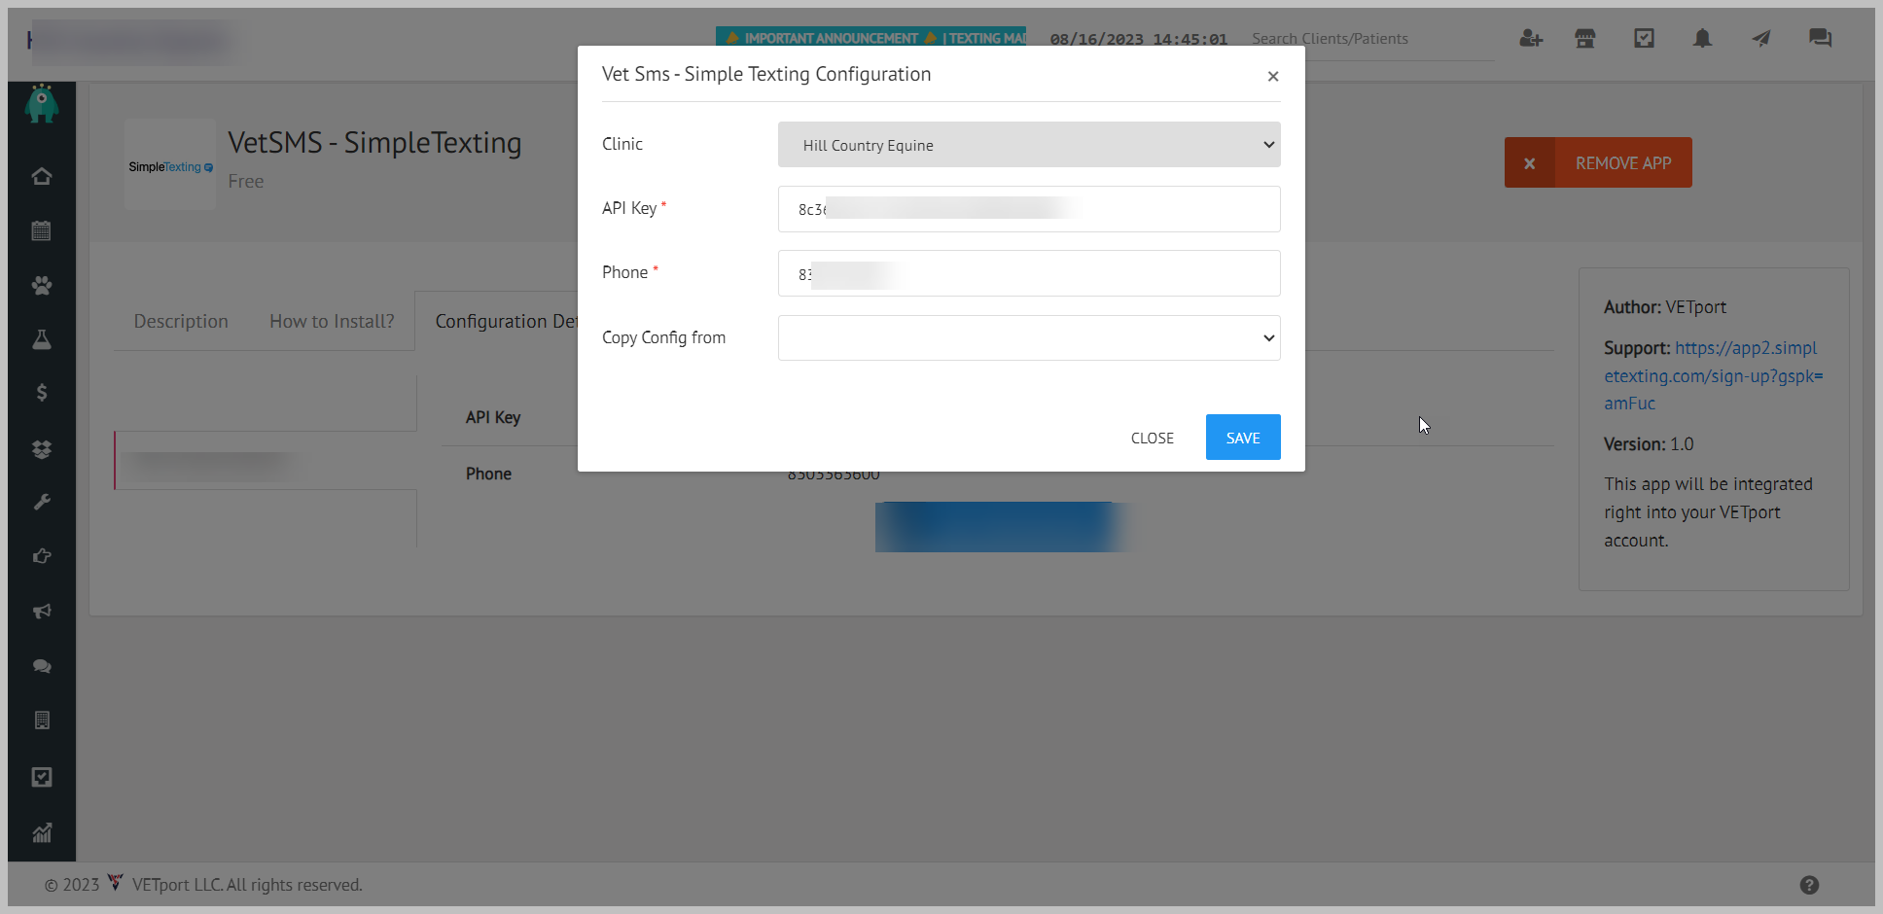The image size is (1883, 914).
Task: Click the SimpleTexting app logo thumbnail
Action: [170, 164]
